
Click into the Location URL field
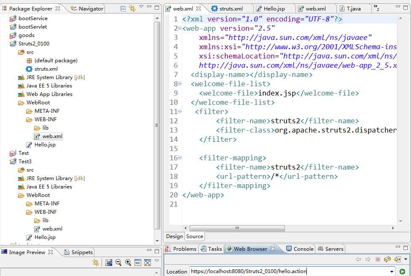(289, 271)
